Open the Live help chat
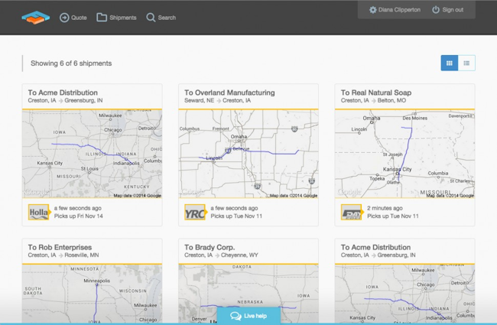Screen dimensions: 497x325 point(248,316)
